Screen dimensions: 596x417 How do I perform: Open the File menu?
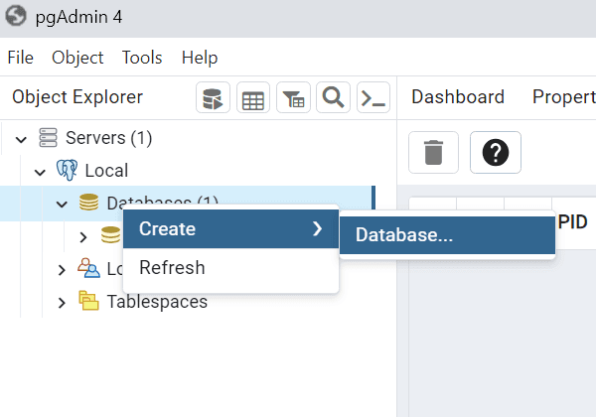tap(21, 58)
